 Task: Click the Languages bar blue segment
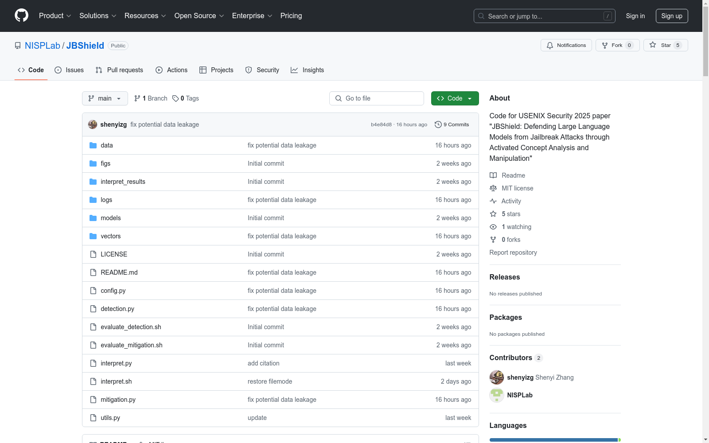pyautogui.click(x=553, y=440)
